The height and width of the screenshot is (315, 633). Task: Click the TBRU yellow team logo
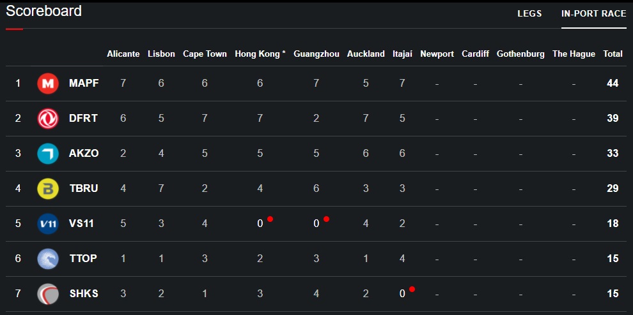tap(48, 189)
